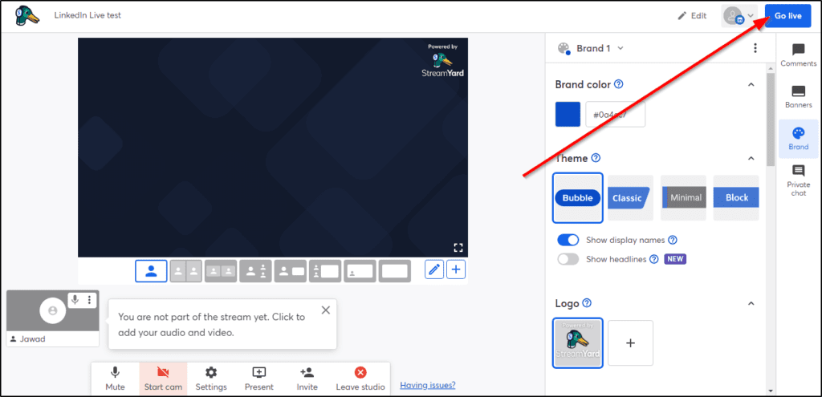This screenshot has height=397, width=822.
Task: Open help for Show display names
Action: [673, 240]
